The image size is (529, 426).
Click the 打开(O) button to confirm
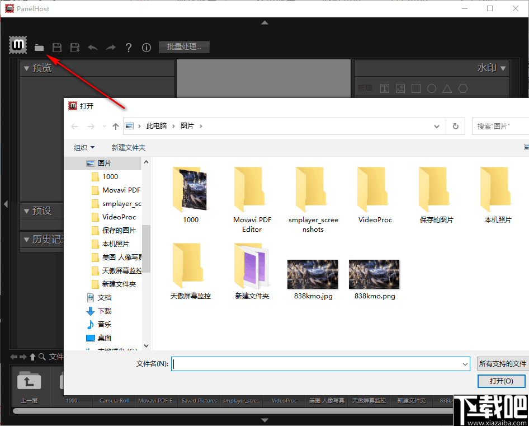tap(500, 381)
